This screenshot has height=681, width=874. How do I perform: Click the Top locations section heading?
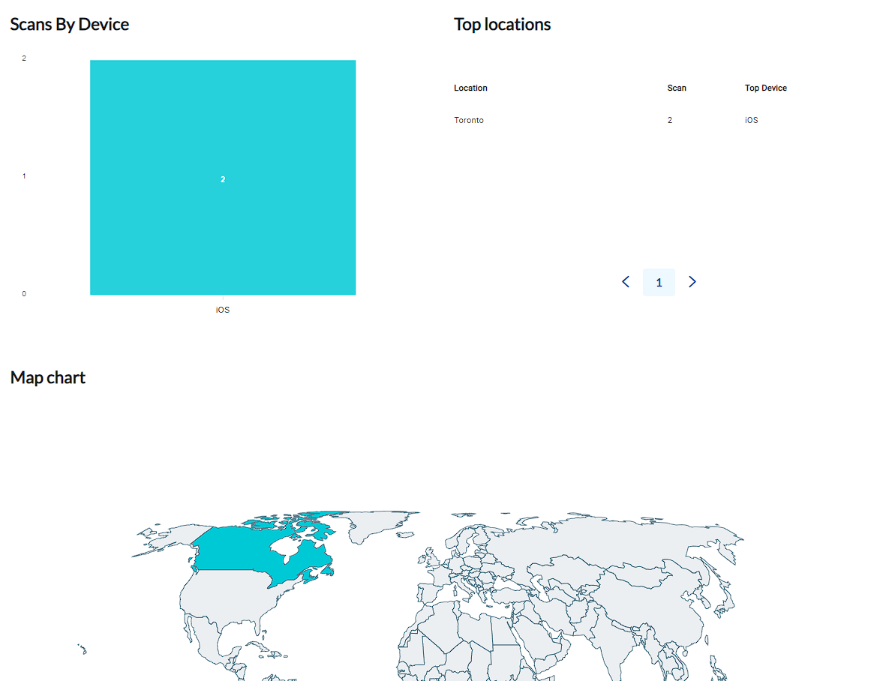502,24
